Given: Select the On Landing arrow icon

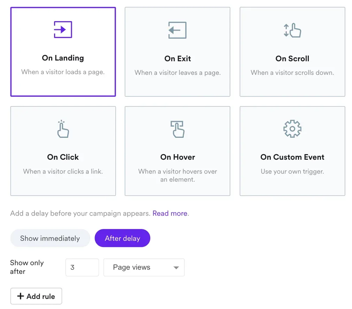Looking at the screenshot, I should coord(63,30).
